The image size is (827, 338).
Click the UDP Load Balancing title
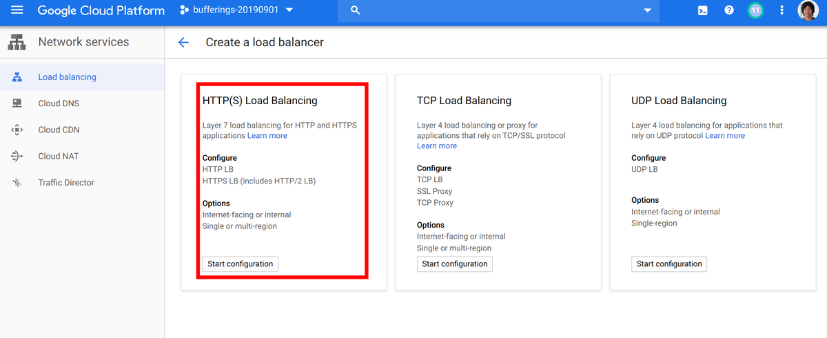click(679, 101)
